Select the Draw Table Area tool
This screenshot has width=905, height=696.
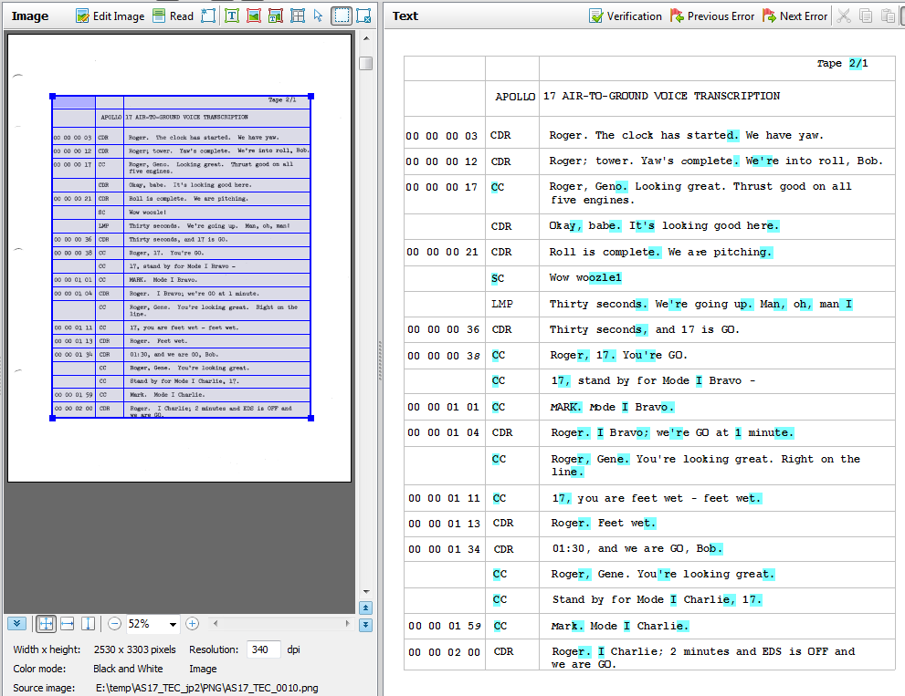[297, 16]
